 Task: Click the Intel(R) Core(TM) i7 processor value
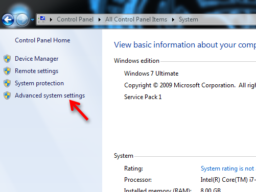point(228,180)
